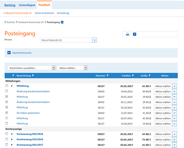
Task: Open Mitteilung link dated 02.01.2017
Action: pos(23,86)
